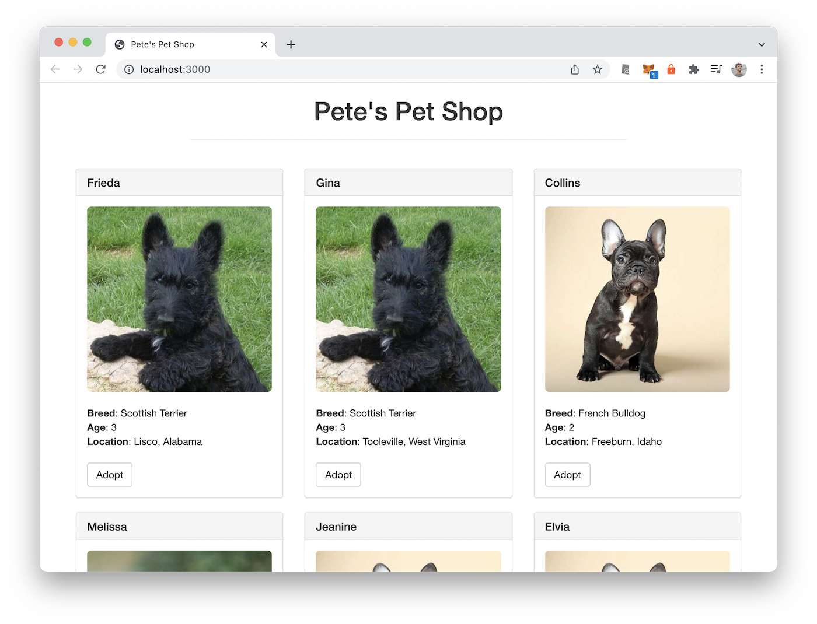Click 'Breed: Scottish Terrier' on Frieda's card
817x624 pixels.
point(137,413)
